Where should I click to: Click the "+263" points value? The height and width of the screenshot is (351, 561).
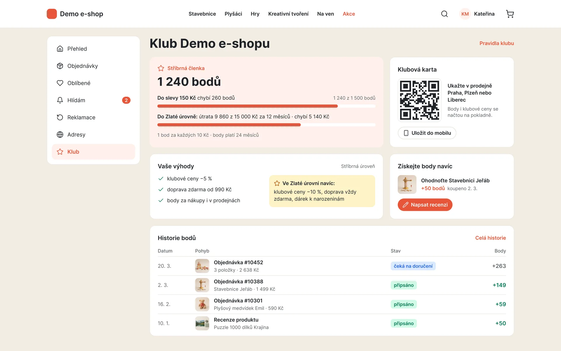[x=499, y=266]
